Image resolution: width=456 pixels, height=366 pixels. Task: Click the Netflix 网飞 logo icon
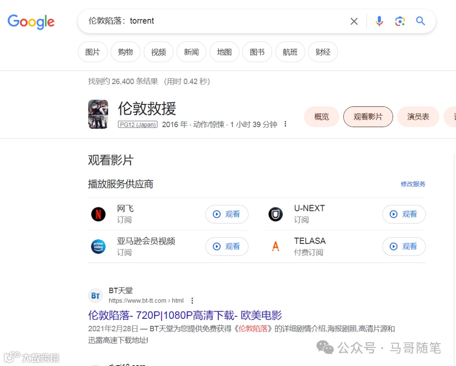(x=98, y=214)
